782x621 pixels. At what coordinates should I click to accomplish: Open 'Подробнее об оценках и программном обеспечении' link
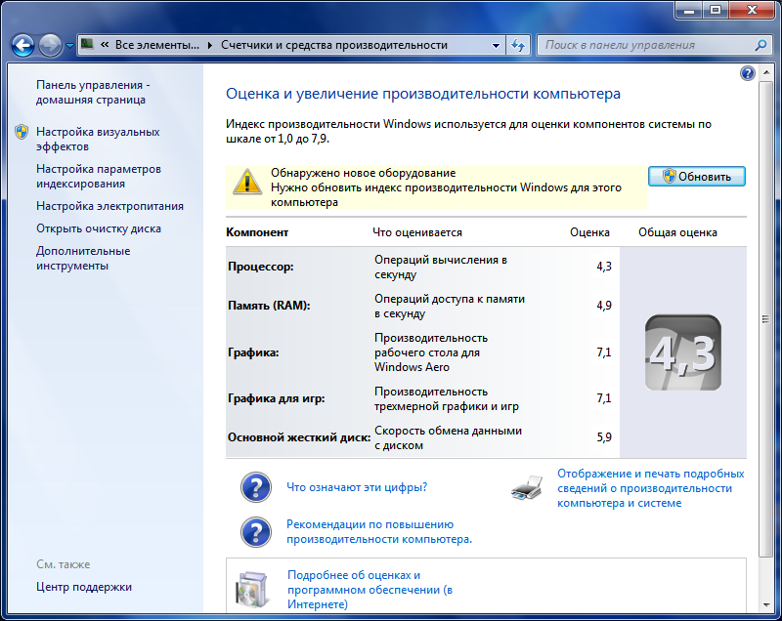tap(370, 590)
